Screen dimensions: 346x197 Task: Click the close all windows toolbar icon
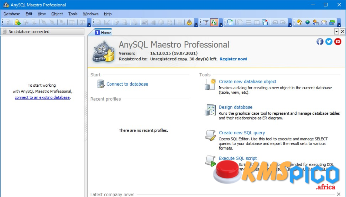tap(265, 23)
